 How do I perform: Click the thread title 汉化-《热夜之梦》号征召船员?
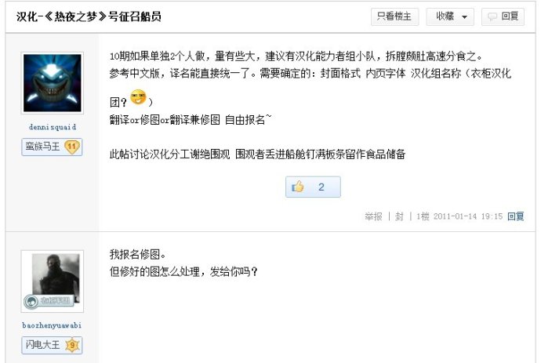click(x=89, y=16)
